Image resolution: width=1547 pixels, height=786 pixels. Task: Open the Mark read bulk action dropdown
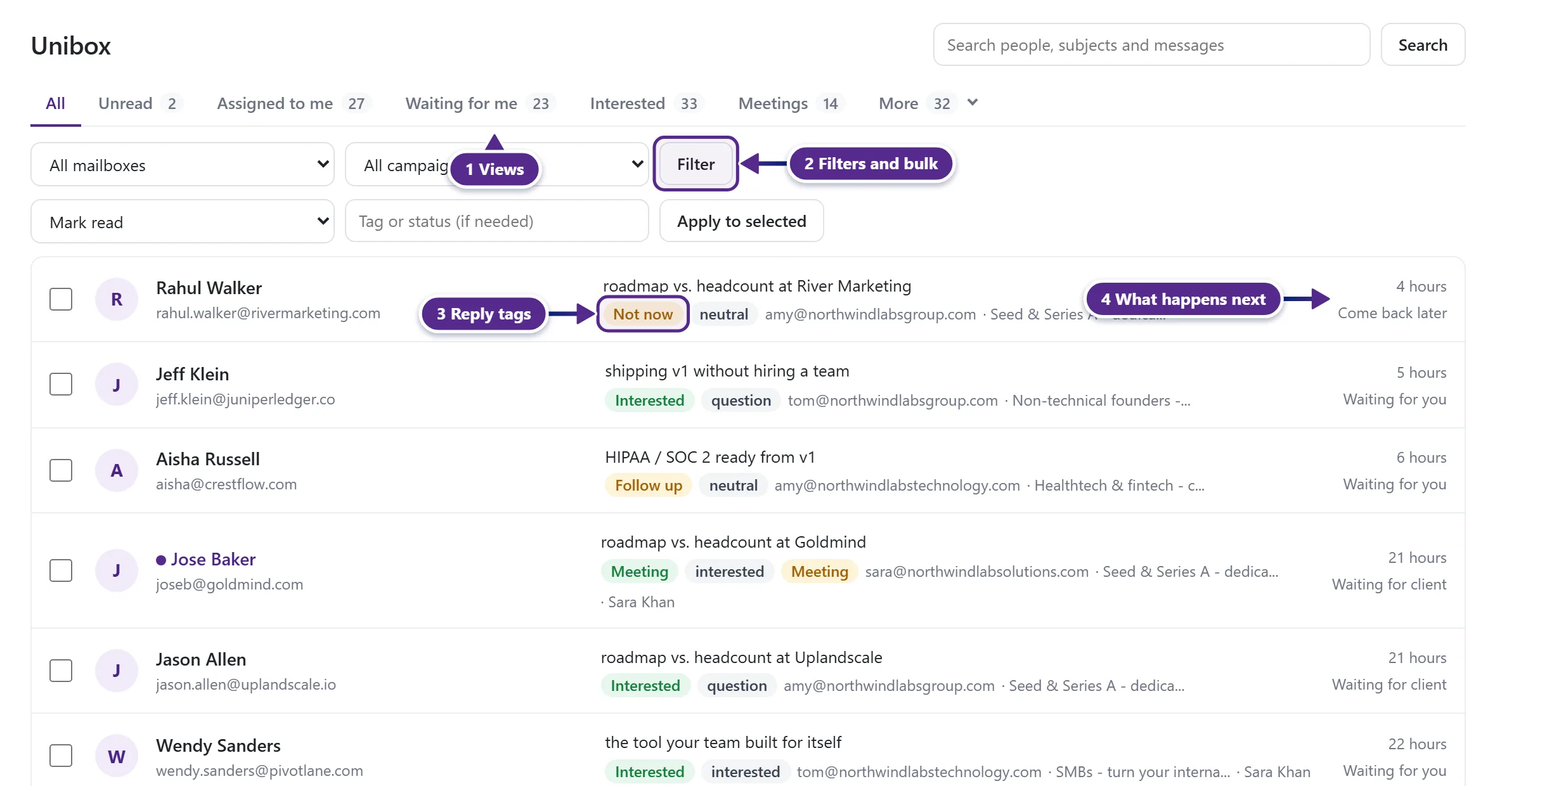183,222
